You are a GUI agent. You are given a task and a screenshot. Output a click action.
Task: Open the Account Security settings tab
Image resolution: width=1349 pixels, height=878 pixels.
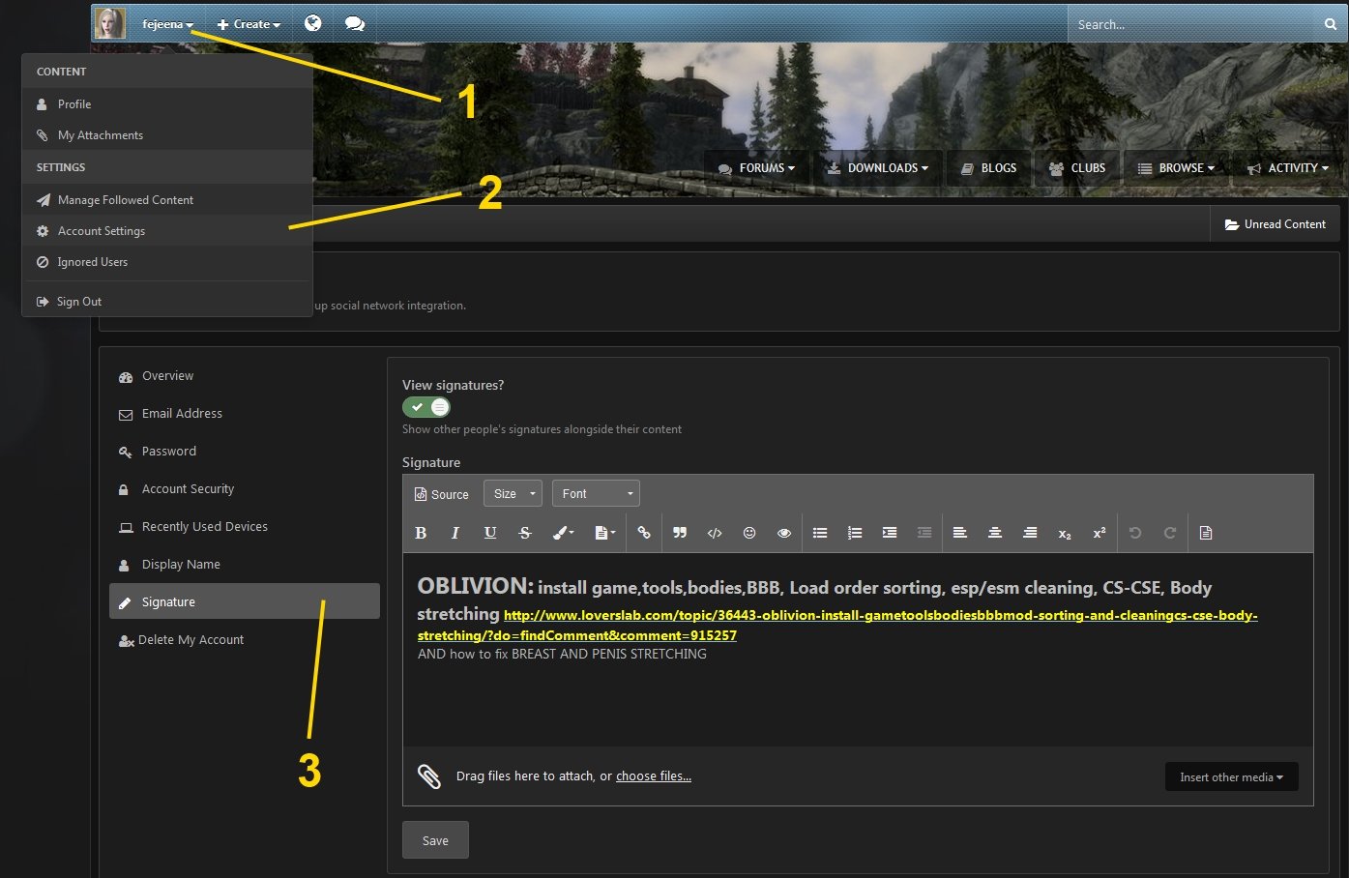click(x=245, y=489)
